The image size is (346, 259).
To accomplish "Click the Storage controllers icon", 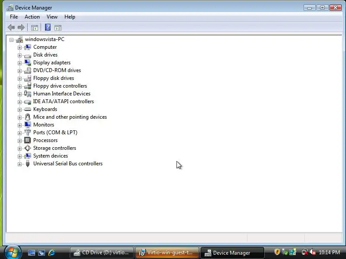I will pyautogui.click(x=28, y=148).
